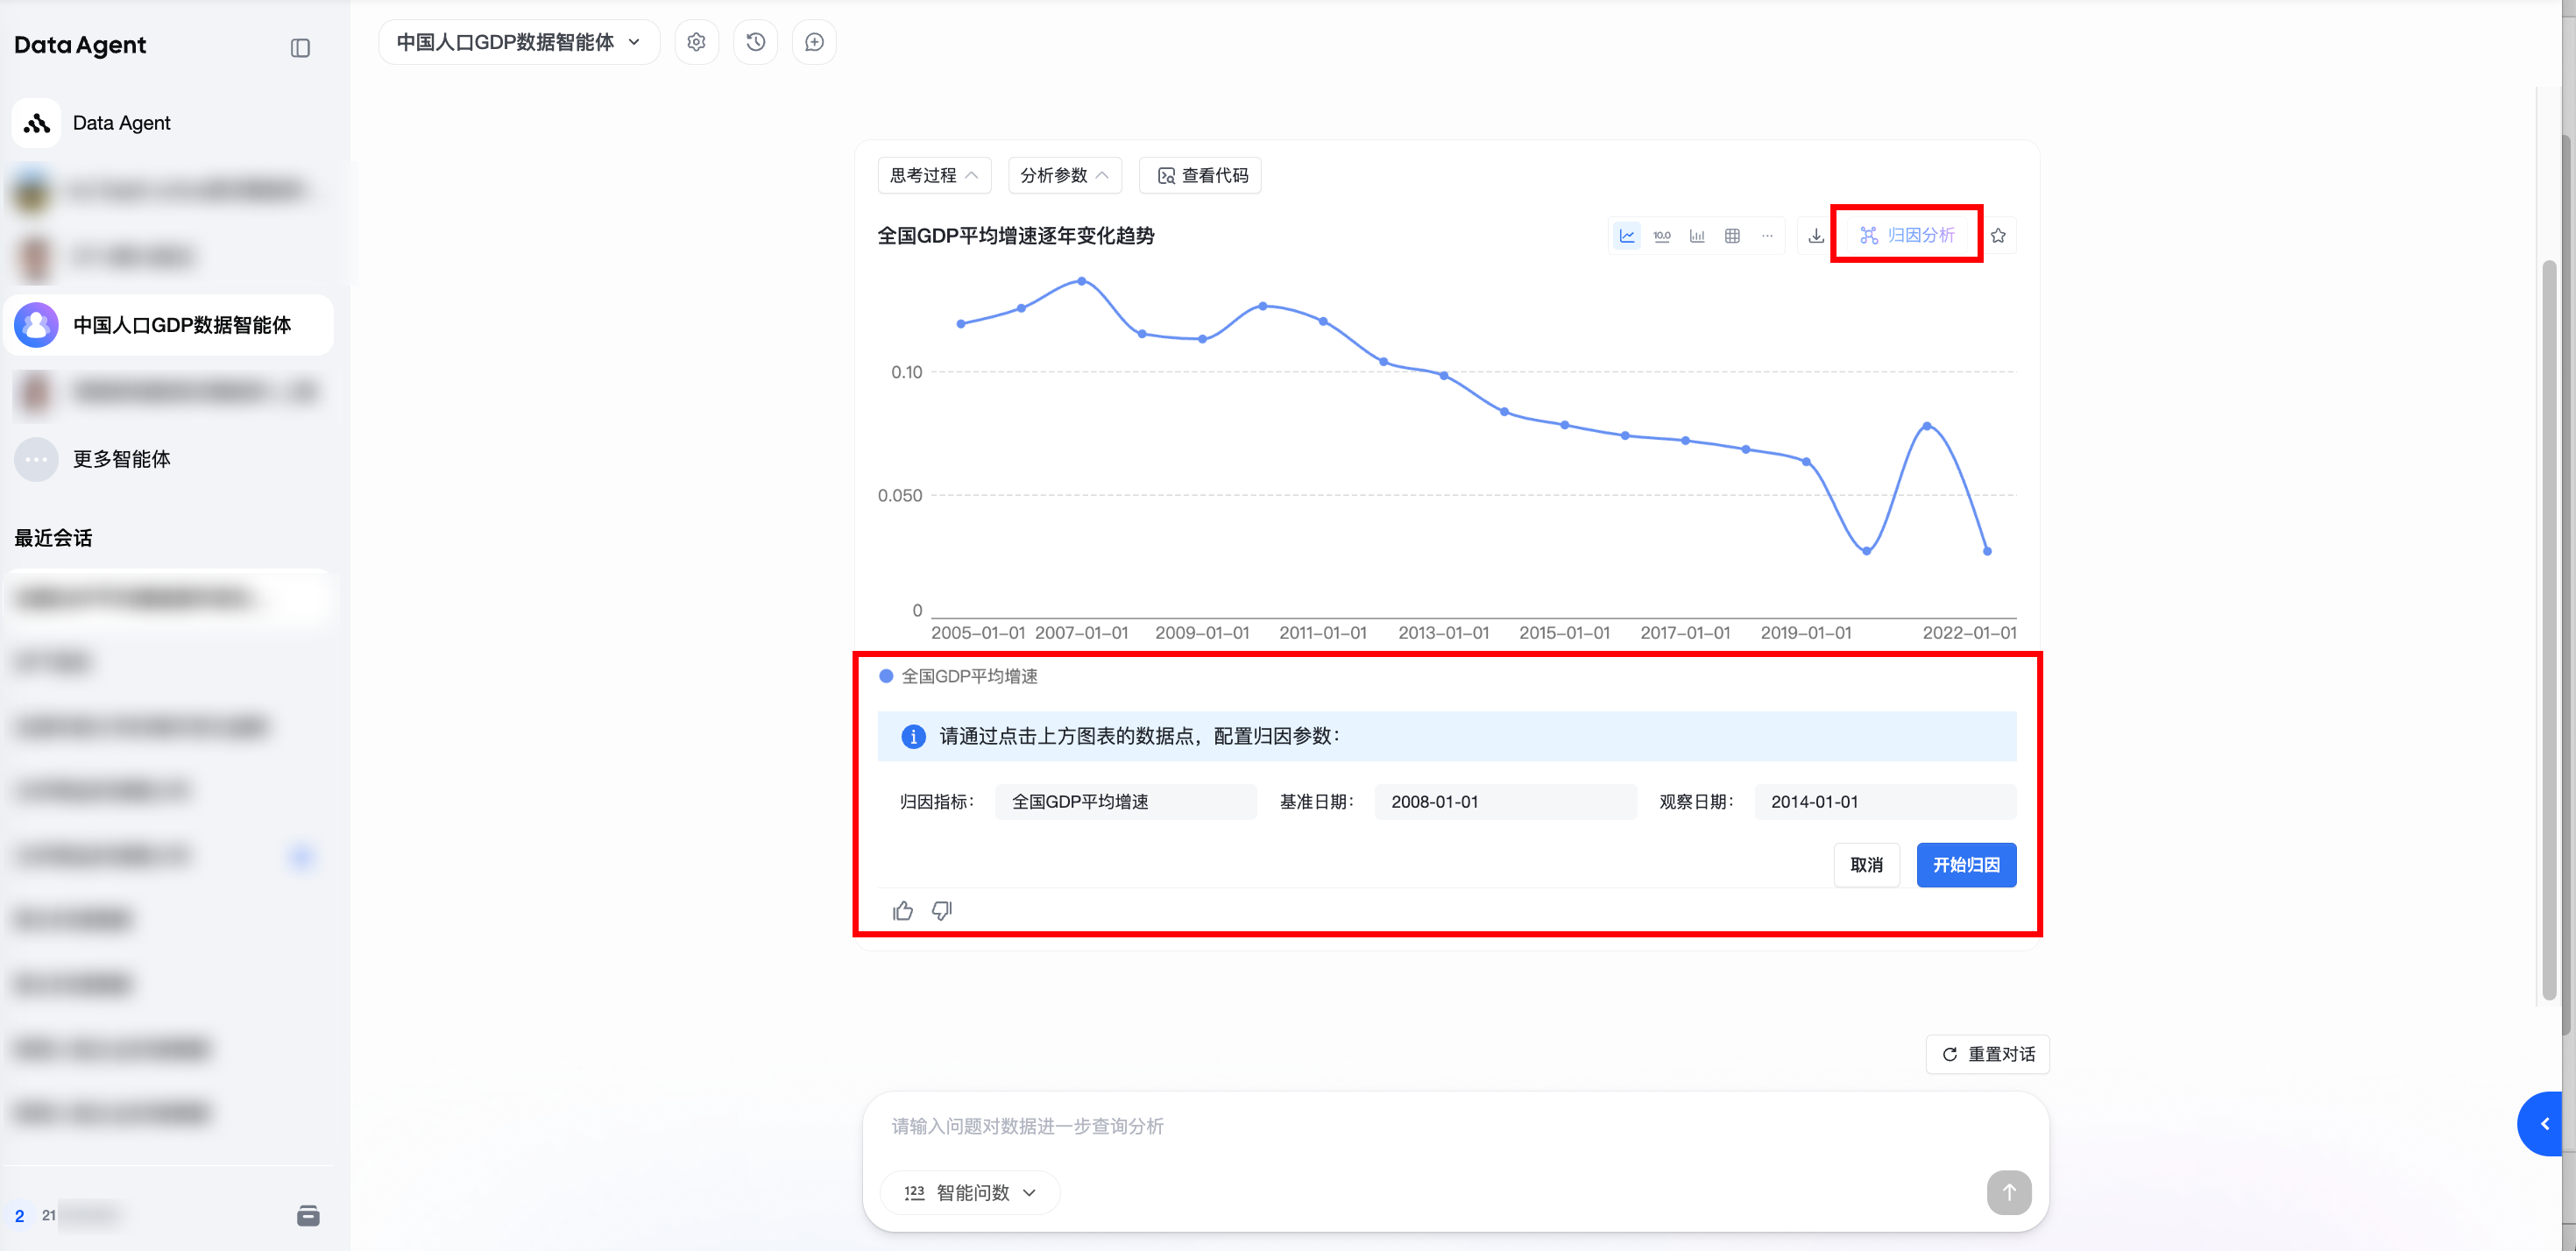Open agent settings gear icon
Viewport: 2576px width, 1251px height.
[697, 42]
